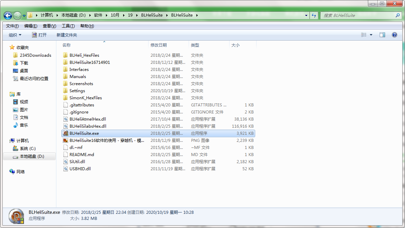The height and width of the screenshot is (228, 405).
Task: Go forward with the forward arrow
Action: click(x=17, y=15)
